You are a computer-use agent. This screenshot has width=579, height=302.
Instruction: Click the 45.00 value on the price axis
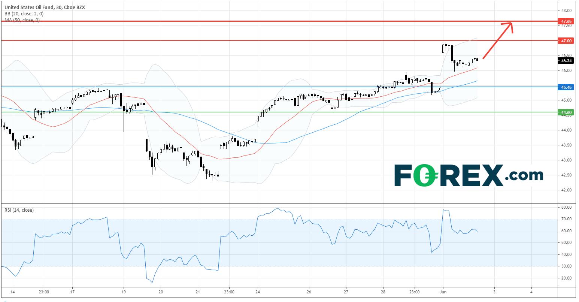point(566,100)
